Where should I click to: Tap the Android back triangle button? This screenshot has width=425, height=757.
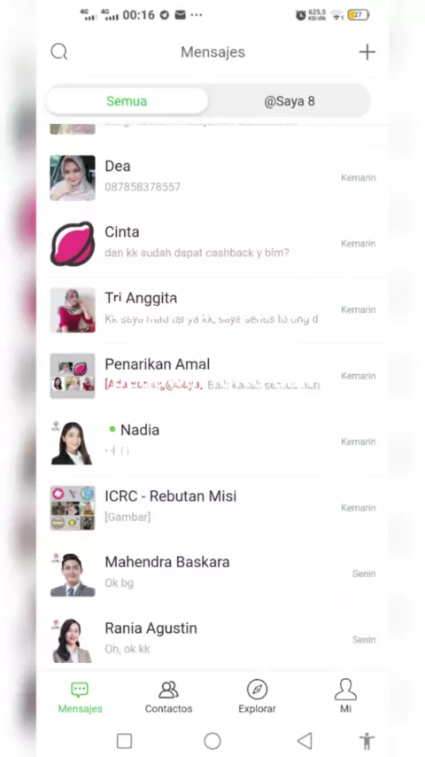tap(305, 740)
